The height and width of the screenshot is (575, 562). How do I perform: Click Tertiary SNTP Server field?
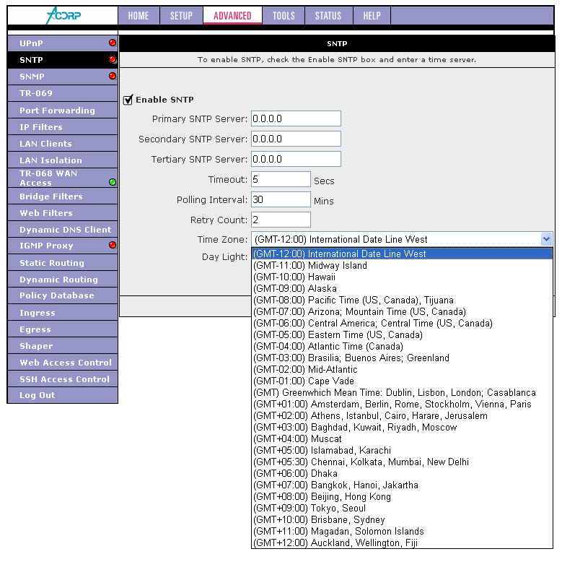pyautogui.click(x=296, y=159)
